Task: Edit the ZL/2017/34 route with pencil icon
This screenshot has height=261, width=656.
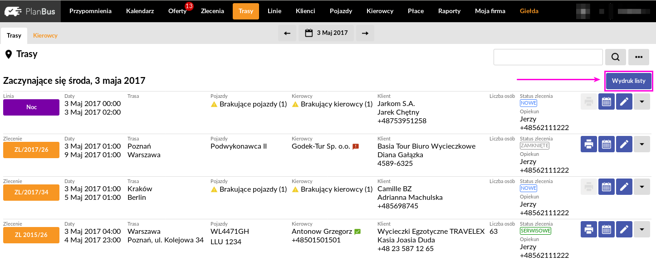Action: pos(624,187)
